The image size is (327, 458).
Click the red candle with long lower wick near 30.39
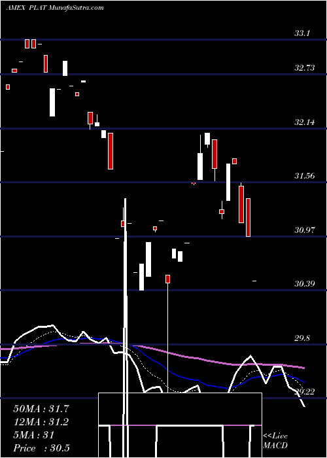pos(168,279)
